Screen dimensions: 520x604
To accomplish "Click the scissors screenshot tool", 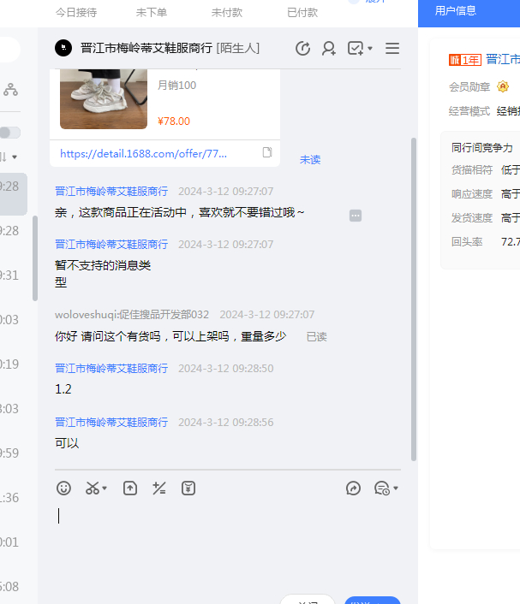I will point(93,488).
